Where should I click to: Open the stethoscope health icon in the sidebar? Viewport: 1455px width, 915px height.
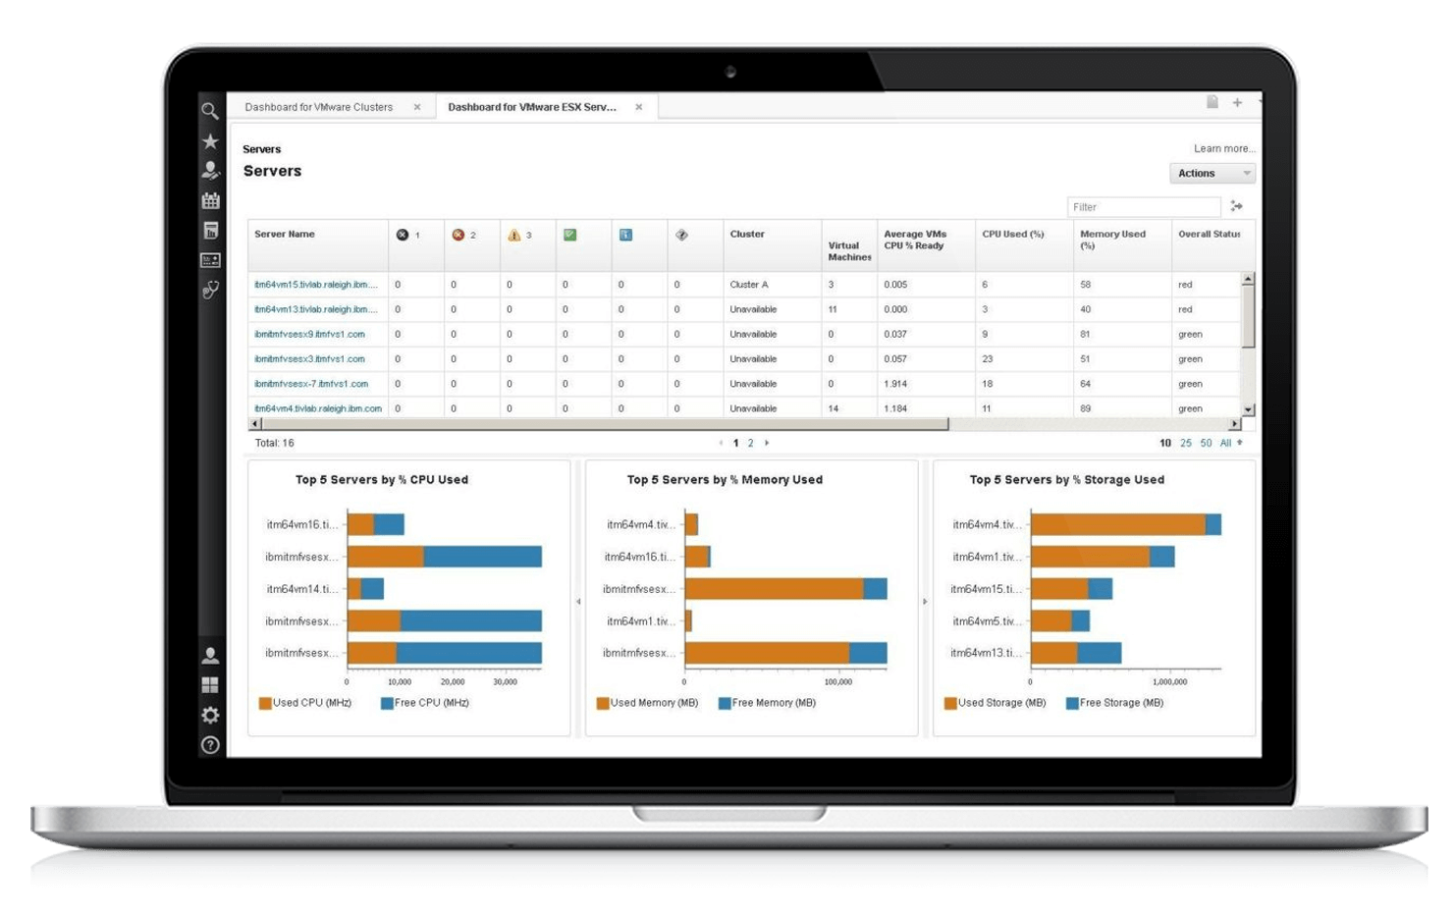pyautogui.click(x=210, y=290)
